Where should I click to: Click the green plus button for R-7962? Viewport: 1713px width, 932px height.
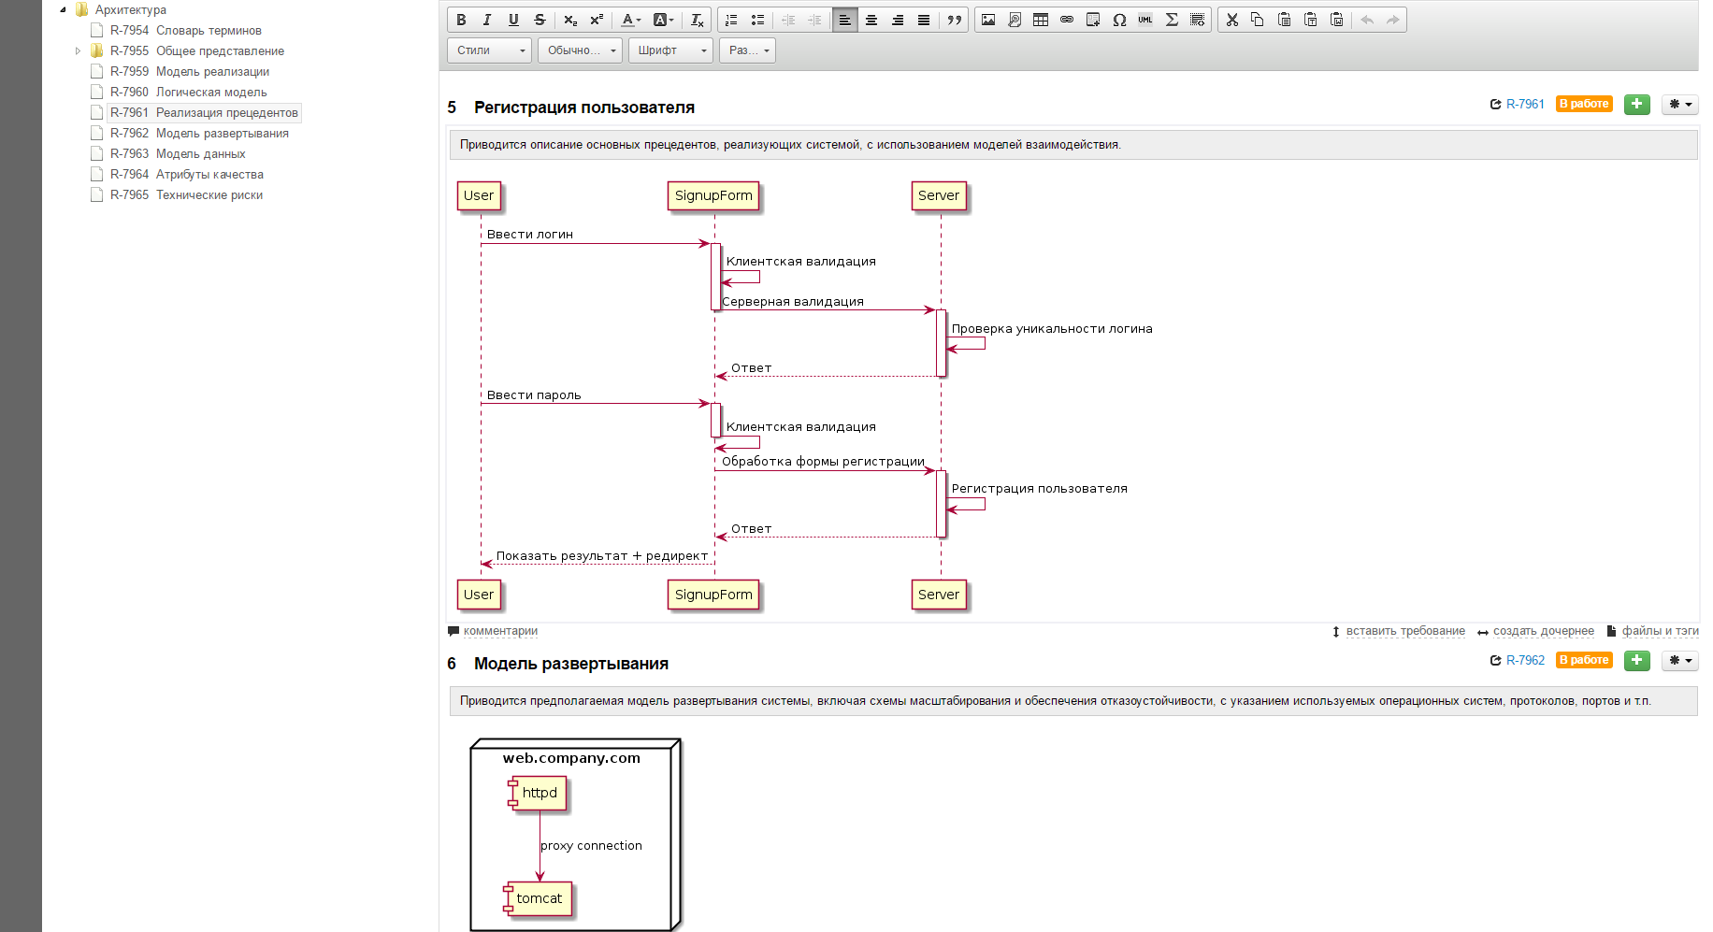coord(1637,661)
